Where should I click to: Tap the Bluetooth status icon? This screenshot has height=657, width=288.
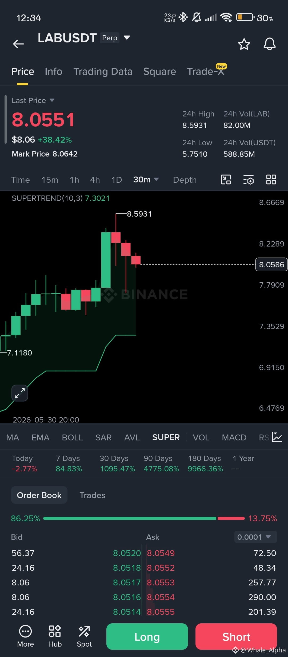pyautogui.click(x=183, y=17)
